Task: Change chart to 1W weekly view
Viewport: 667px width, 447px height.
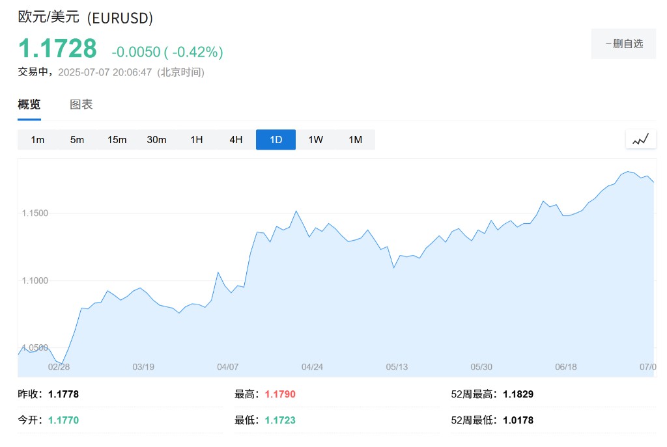Action: (315, 140)
